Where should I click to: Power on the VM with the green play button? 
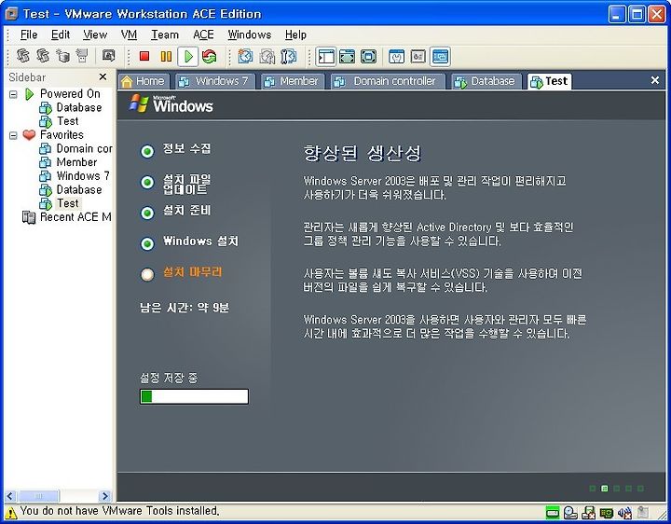(x=188, y=56)
